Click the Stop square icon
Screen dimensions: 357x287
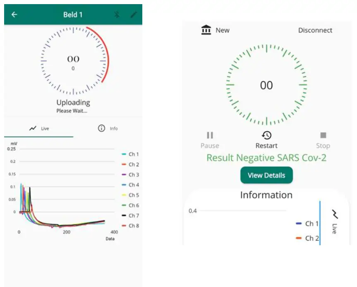pos(323,135)
